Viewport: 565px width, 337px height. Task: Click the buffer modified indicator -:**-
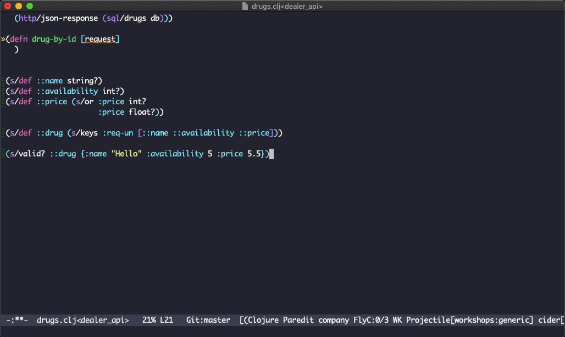[17, 320]
